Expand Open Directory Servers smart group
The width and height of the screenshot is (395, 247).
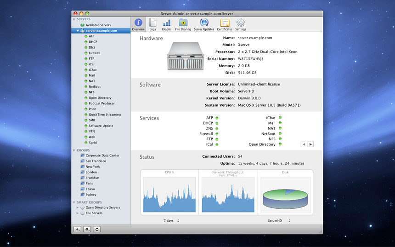[x=78, y=207]
